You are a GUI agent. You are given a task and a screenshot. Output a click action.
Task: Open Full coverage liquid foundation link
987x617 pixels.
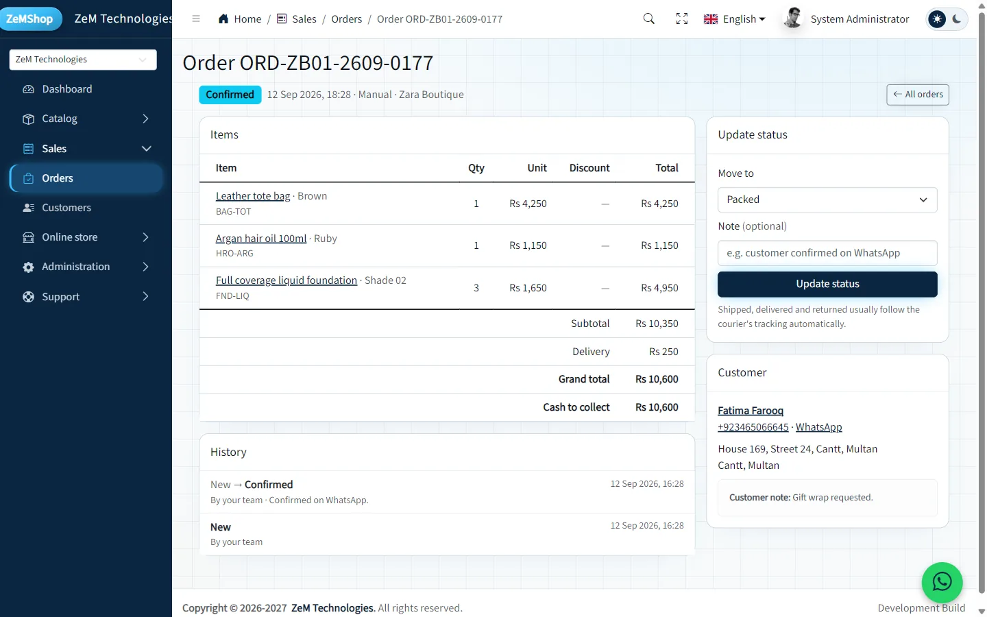click(x=287, y=280)
